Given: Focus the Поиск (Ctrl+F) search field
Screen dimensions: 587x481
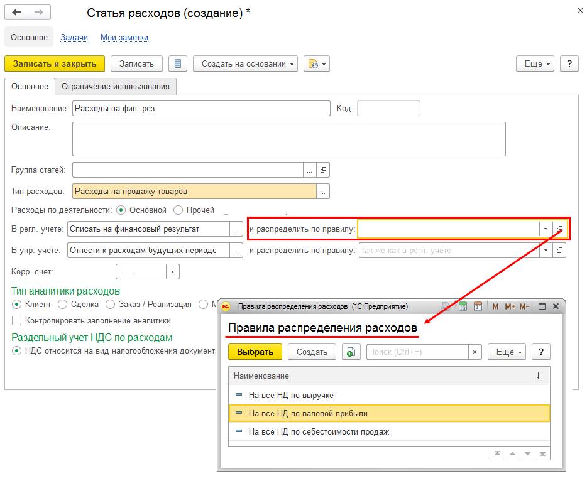Looking at the screenshot, I should pyautogui.click(x=417, y=352).
